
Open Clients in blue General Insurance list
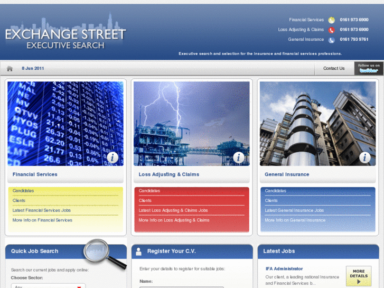click(x=271, y=200)
